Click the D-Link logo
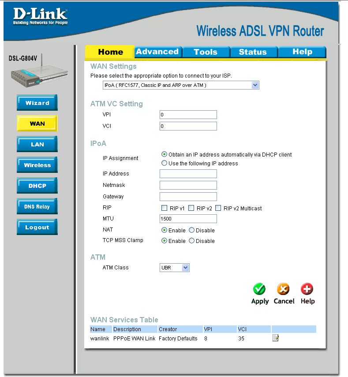This screenshot has width=348, height=377. pos(40,16)
